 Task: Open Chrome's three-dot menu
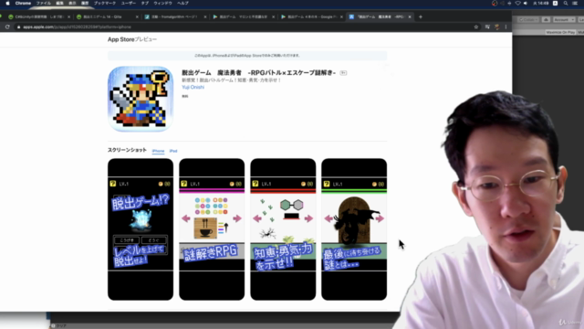coord(506,27)
